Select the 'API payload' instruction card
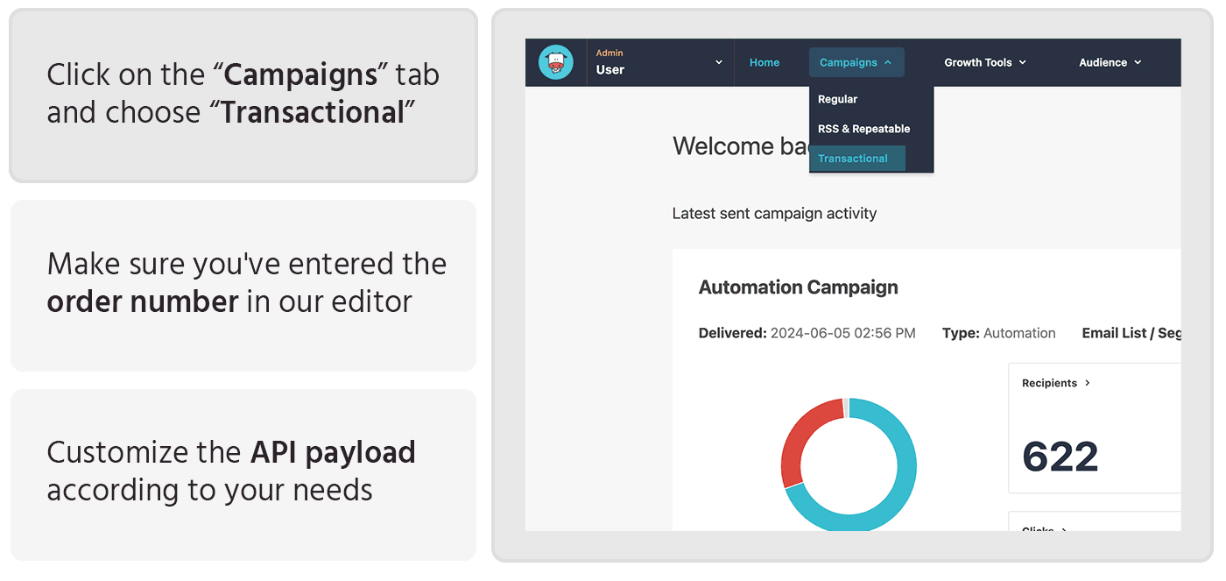The height and width of the screenshot is (581, 1226). tap(243, 471)
